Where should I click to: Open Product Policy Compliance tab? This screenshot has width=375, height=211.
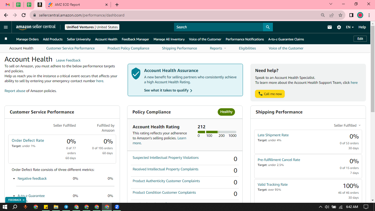pos(128,48)
